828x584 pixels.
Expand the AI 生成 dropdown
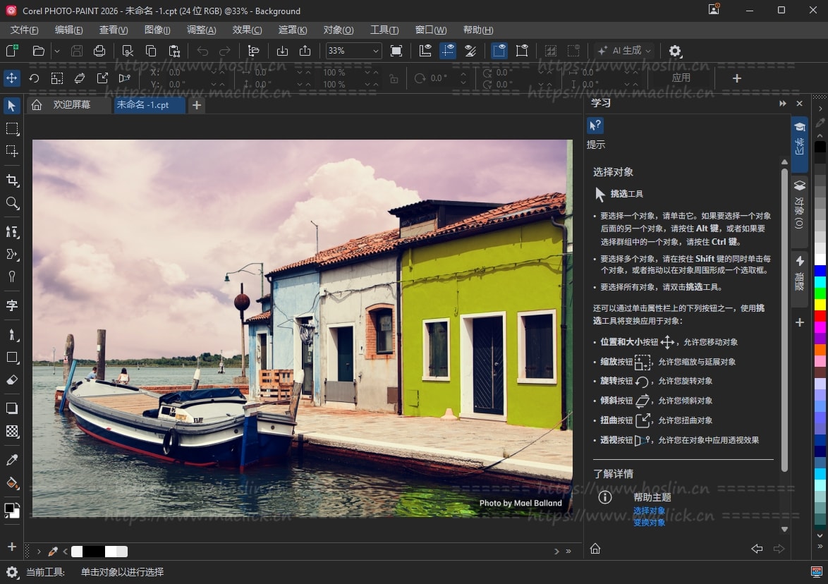click(647, 51)
